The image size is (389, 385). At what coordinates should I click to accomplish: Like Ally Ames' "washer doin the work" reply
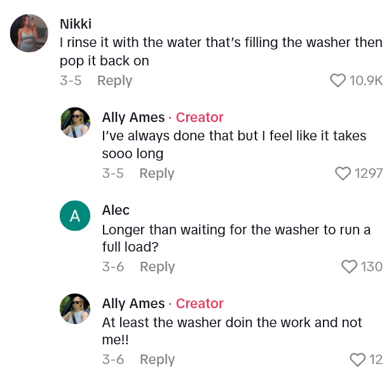point(358,360)
